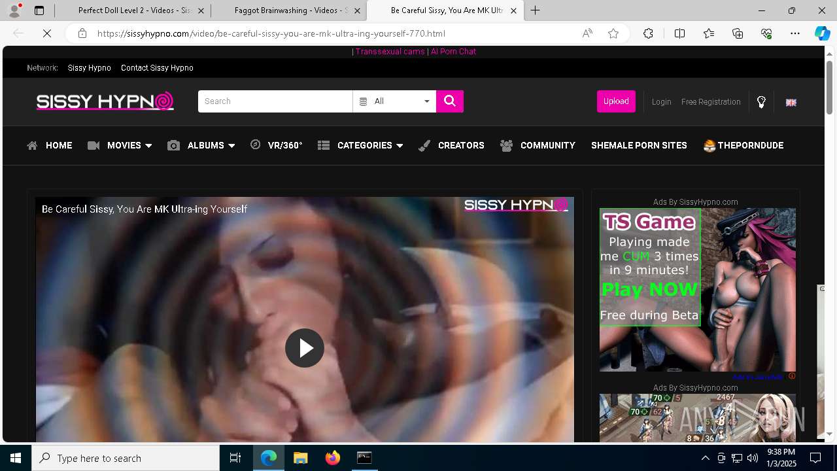837x471 pixels.
Task: Click inside the site Search field
Action: point(275,101)
